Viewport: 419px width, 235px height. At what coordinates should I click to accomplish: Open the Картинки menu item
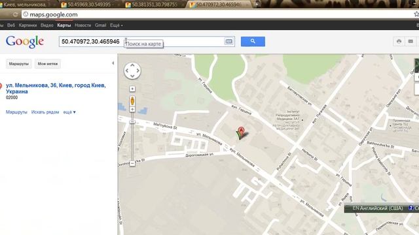(x=27, y=25)
